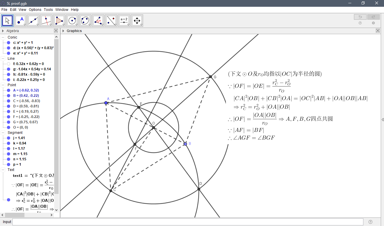The width and height of the screenshot is (384, 226).
Task: Select the Slider tool labeled a=2
Action: tap(124, 20)
